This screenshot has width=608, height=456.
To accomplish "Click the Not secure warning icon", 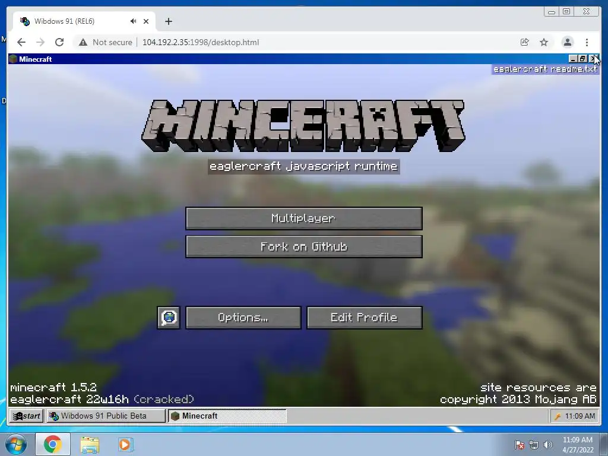I will pyautogui.click(x=83, y=42).
